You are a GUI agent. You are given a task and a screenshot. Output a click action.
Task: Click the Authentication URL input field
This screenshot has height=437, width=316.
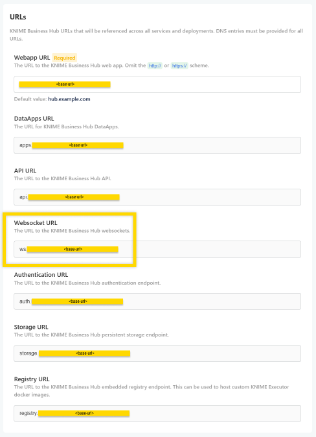(x=157, y=301)
